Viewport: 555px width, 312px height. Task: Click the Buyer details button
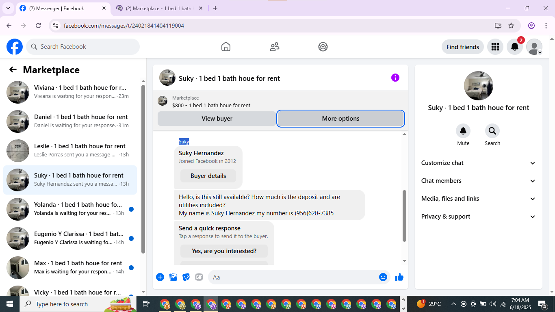pos(208,176)
